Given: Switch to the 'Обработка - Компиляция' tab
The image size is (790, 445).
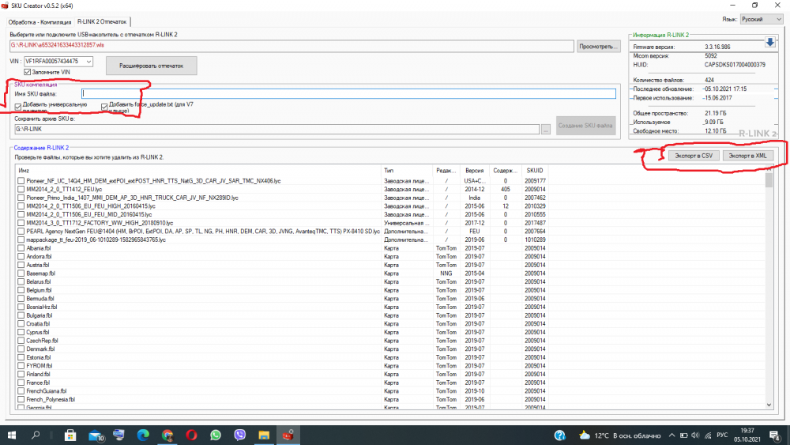Looking at the screenshot, I should click(39, 22).
